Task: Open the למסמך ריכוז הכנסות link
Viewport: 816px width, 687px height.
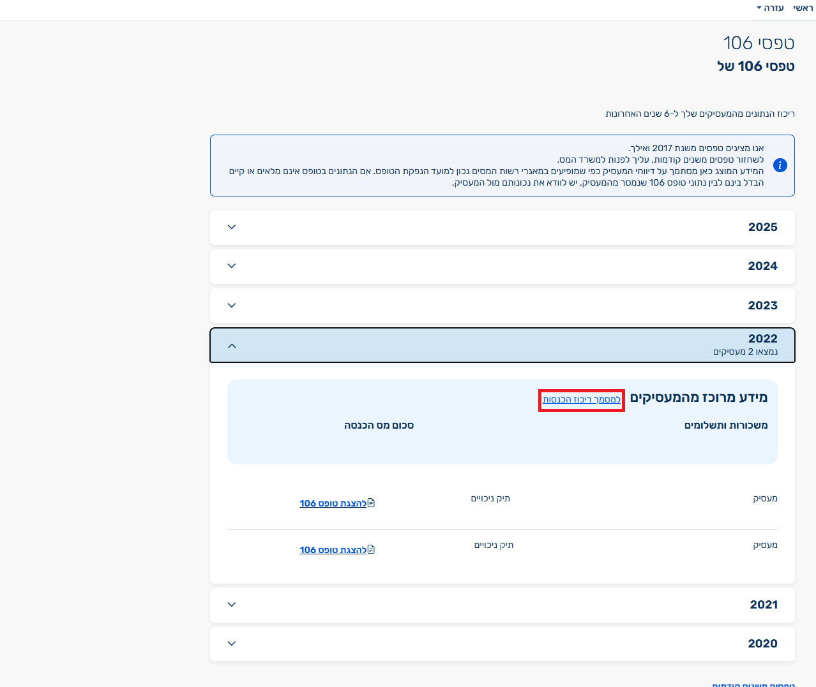Action: point(582,399)
